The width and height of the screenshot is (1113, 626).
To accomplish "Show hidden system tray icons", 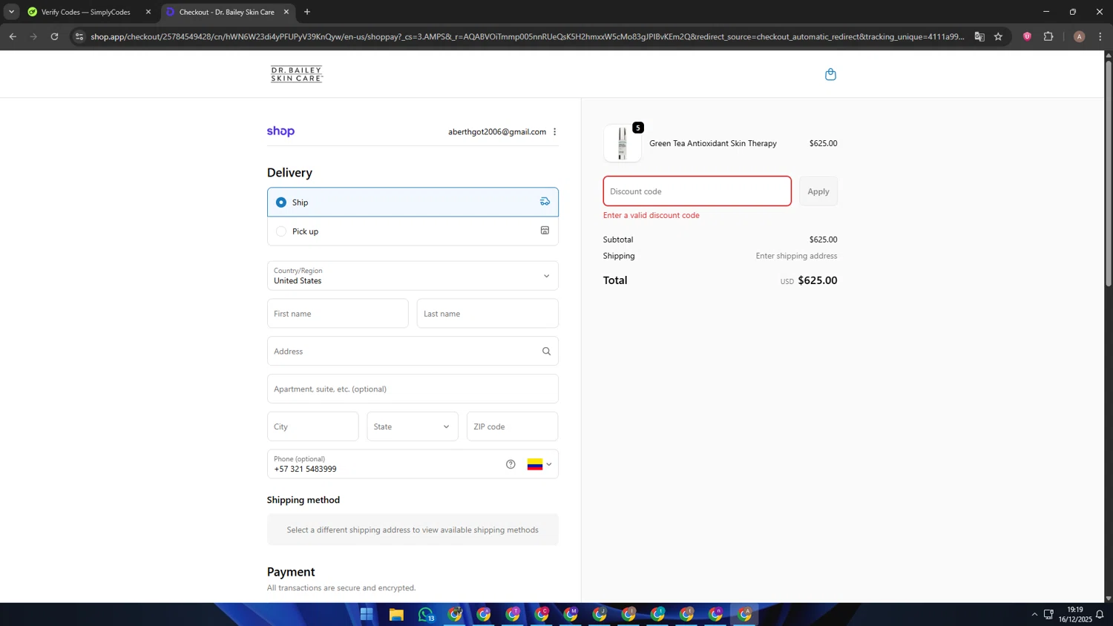I will point(1034,614).
